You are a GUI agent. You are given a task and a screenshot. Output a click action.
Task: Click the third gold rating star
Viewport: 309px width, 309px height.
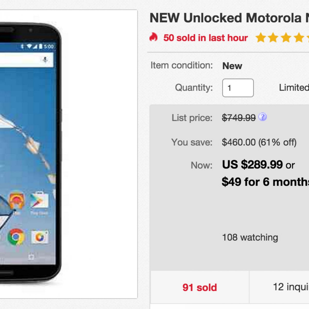[x=286, y=38]
